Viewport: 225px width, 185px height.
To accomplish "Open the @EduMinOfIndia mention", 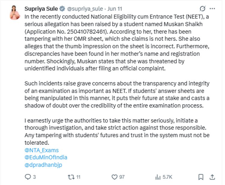I will point(46,157).
